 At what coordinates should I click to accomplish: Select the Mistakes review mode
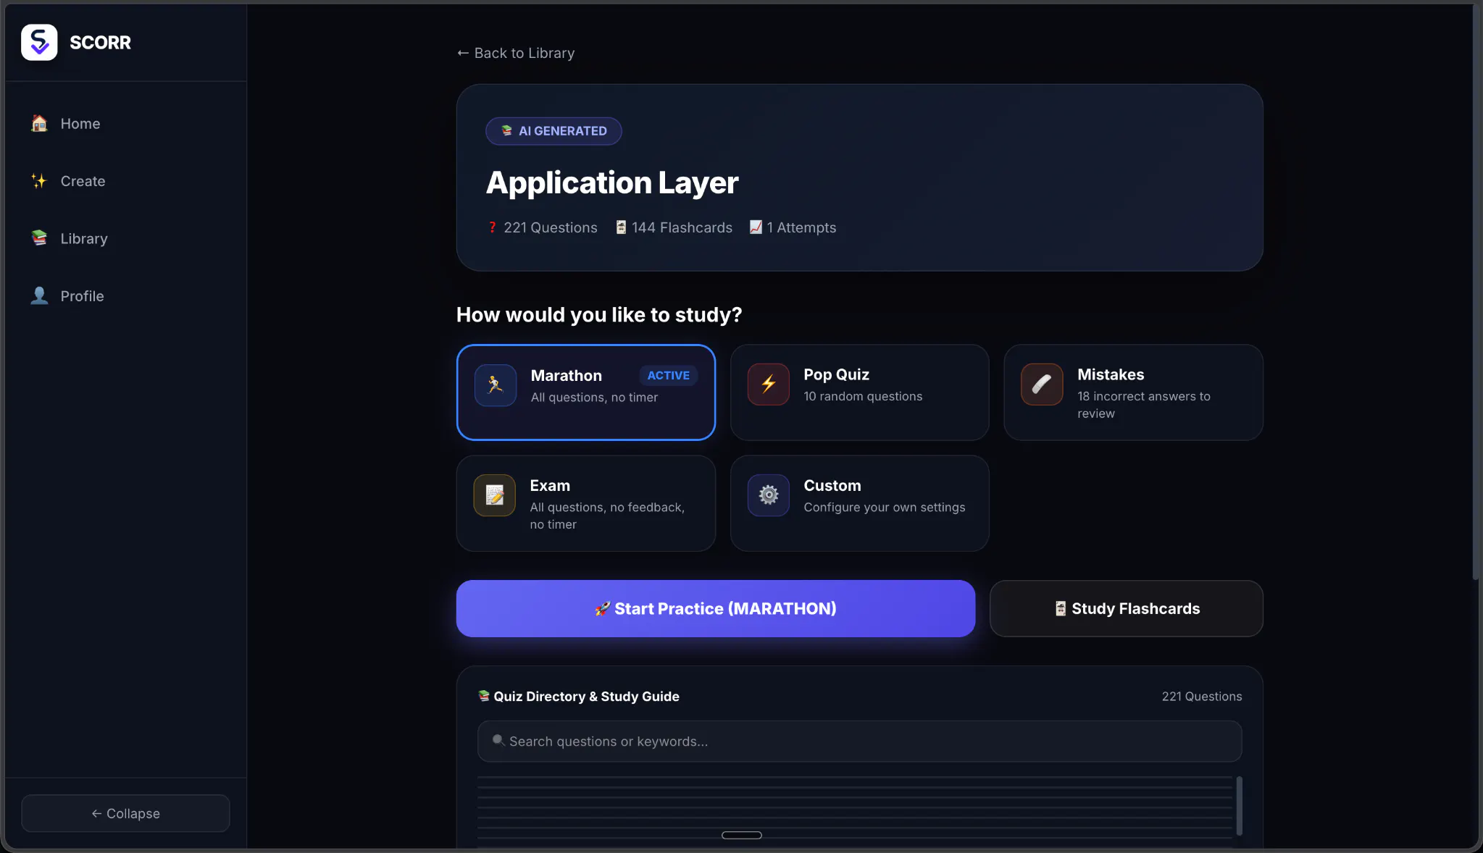(1134, 392)
